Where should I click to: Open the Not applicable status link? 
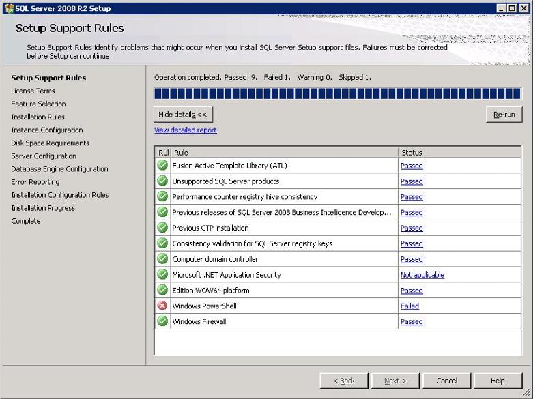pos(422,275)
